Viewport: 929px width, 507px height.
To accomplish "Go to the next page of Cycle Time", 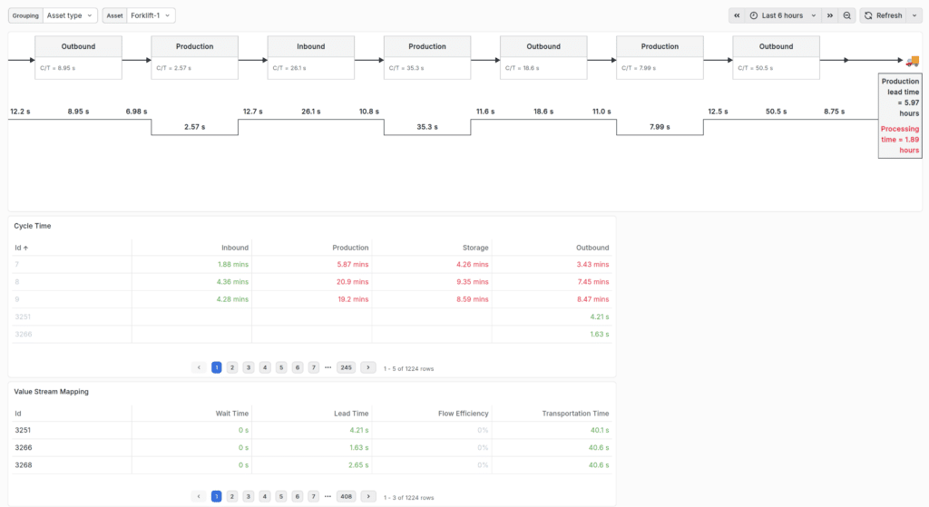I will pos(368,368).
